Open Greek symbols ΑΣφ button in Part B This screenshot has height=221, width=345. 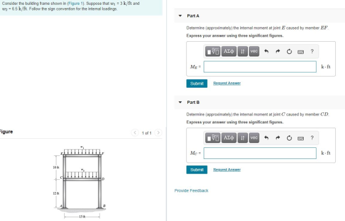[x=229, y=138]
